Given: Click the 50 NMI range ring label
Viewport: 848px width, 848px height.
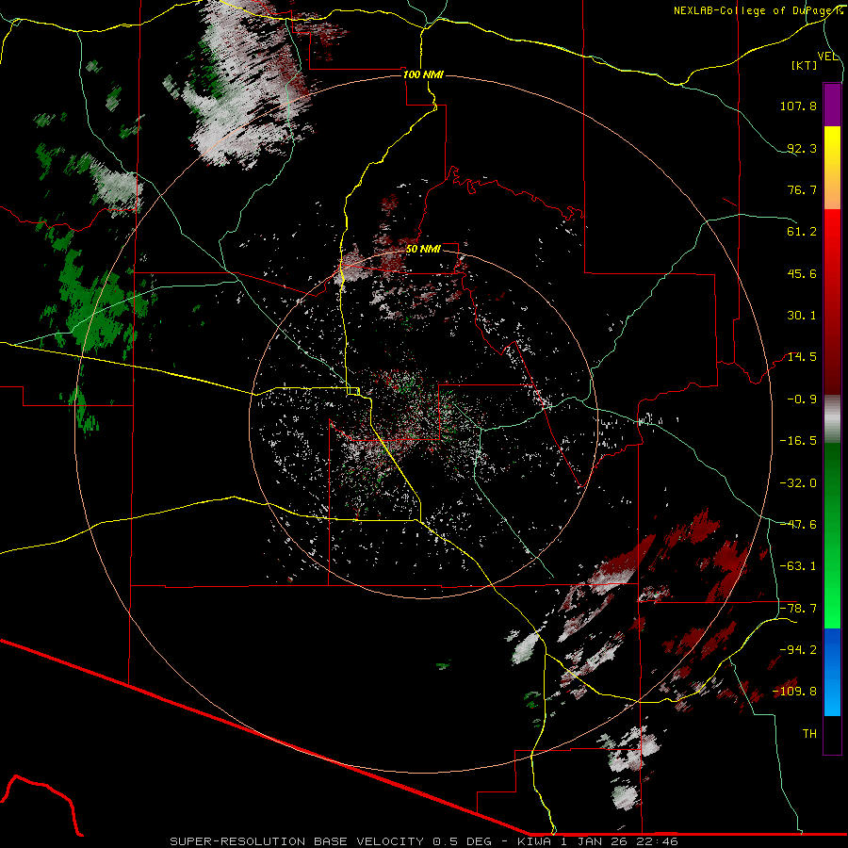Looking at the screenshot, I should (423, 250).
